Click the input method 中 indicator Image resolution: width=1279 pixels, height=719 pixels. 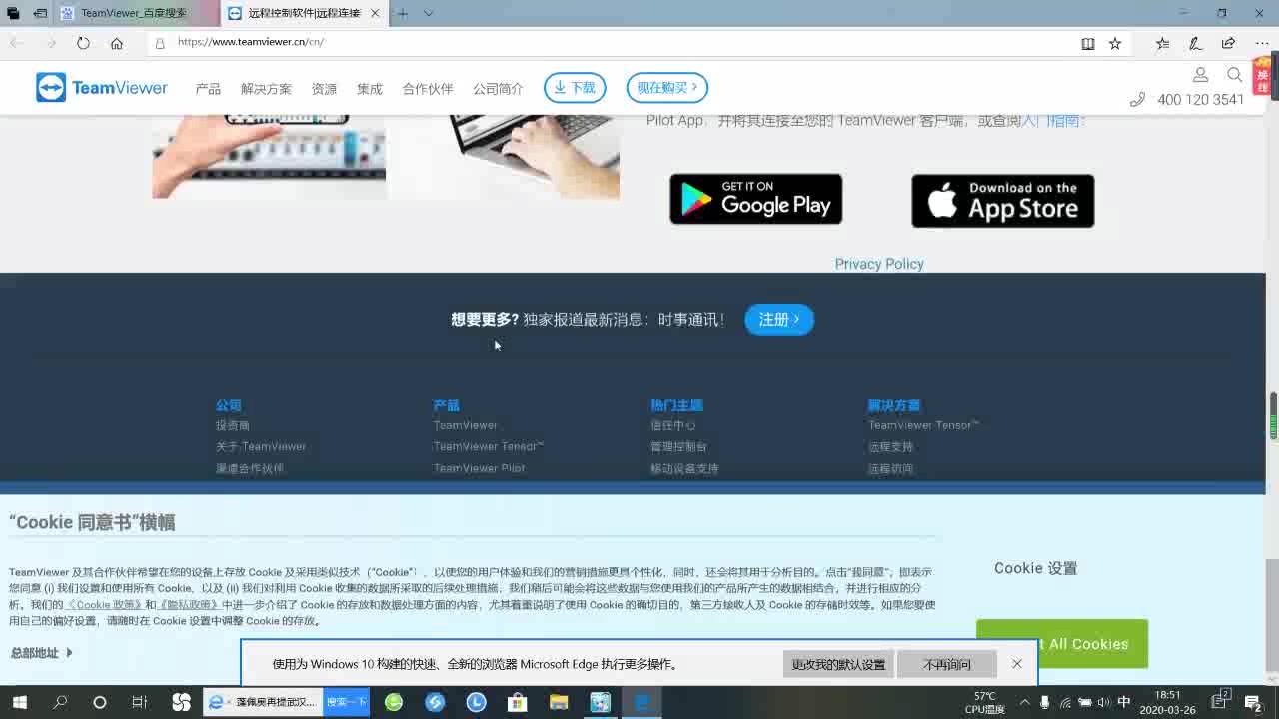click(x=1124, y=702)
